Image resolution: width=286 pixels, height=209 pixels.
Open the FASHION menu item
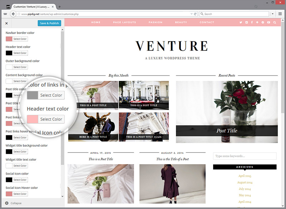(156, 22)
